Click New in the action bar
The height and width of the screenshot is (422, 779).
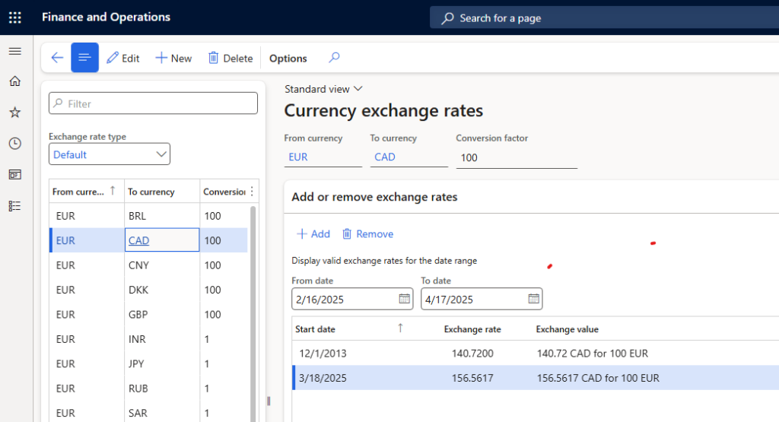173,59
